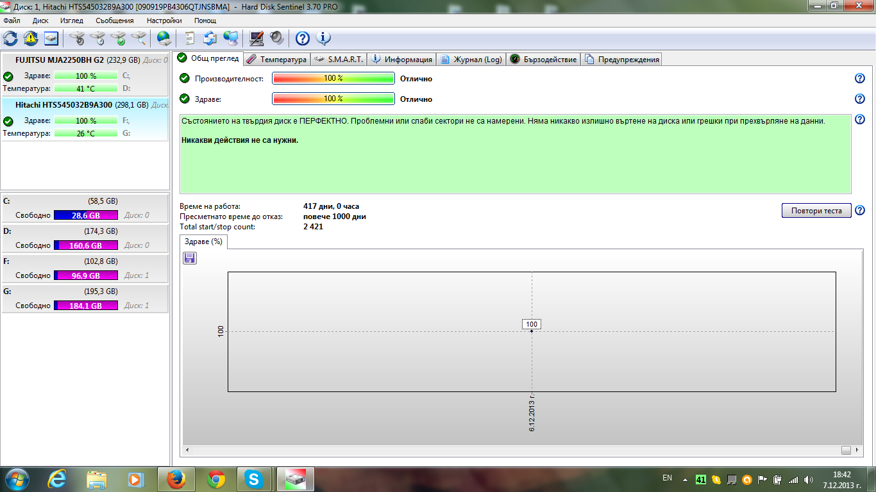Switch to the S.M.A.R.T. tab
This screenshot has height=492, width=876.
(x=339, y=59)
